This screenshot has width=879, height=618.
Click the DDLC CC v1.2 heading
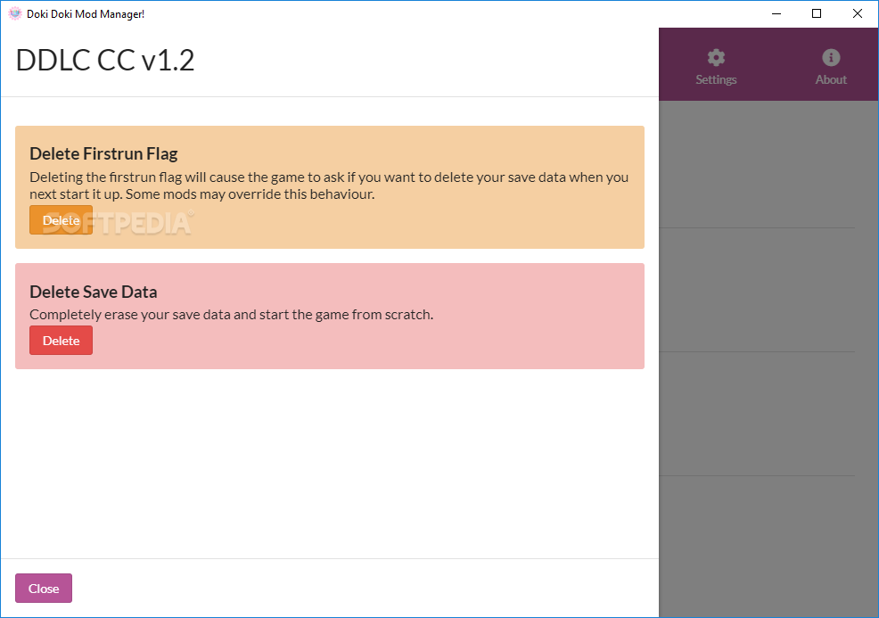[105, 60]
